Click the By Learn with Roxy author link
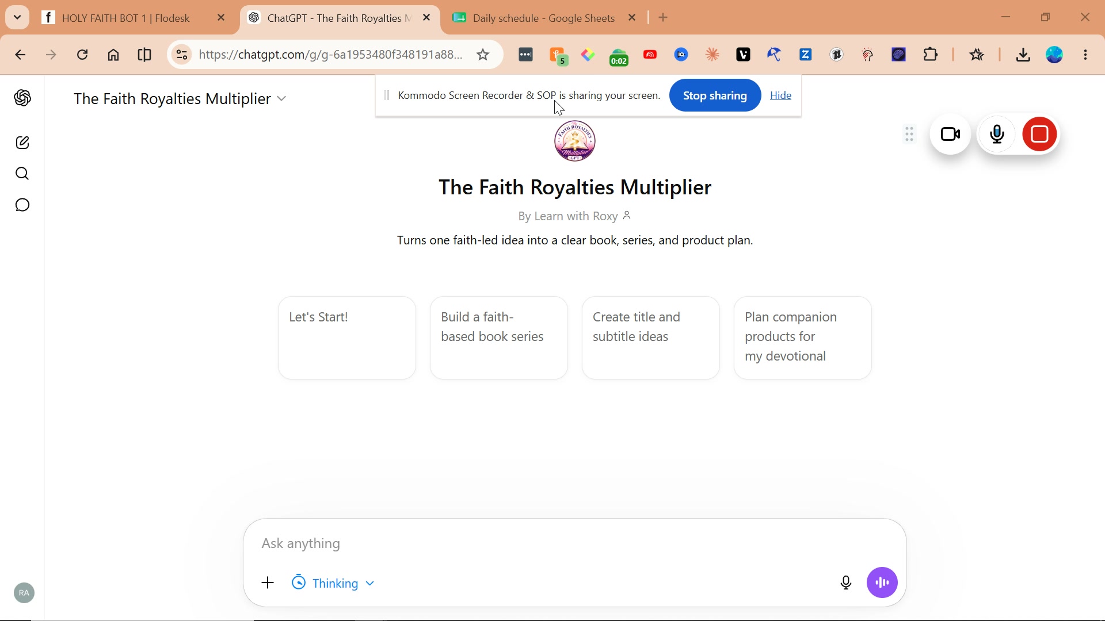The height and width of the screenshot is (621, 1105). (575, 217)
